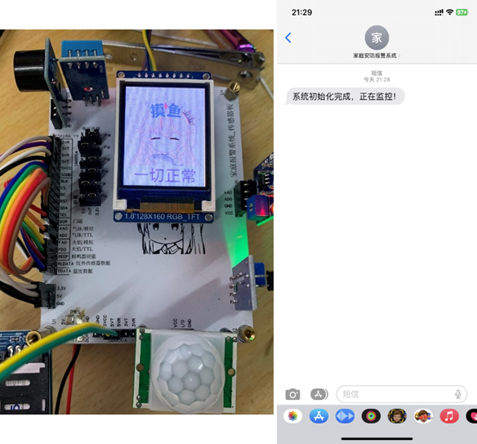Open the heart Digital Touch icon
This screenshot has width=477, height=444.
(472, 416)
